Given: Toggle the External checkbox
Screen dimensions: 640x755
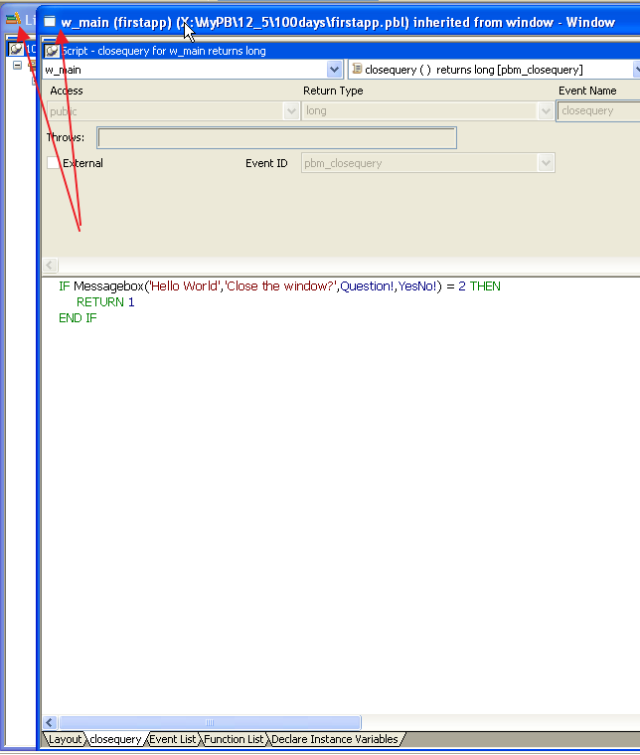Looking at the screenshot, I should coord(53,163).
